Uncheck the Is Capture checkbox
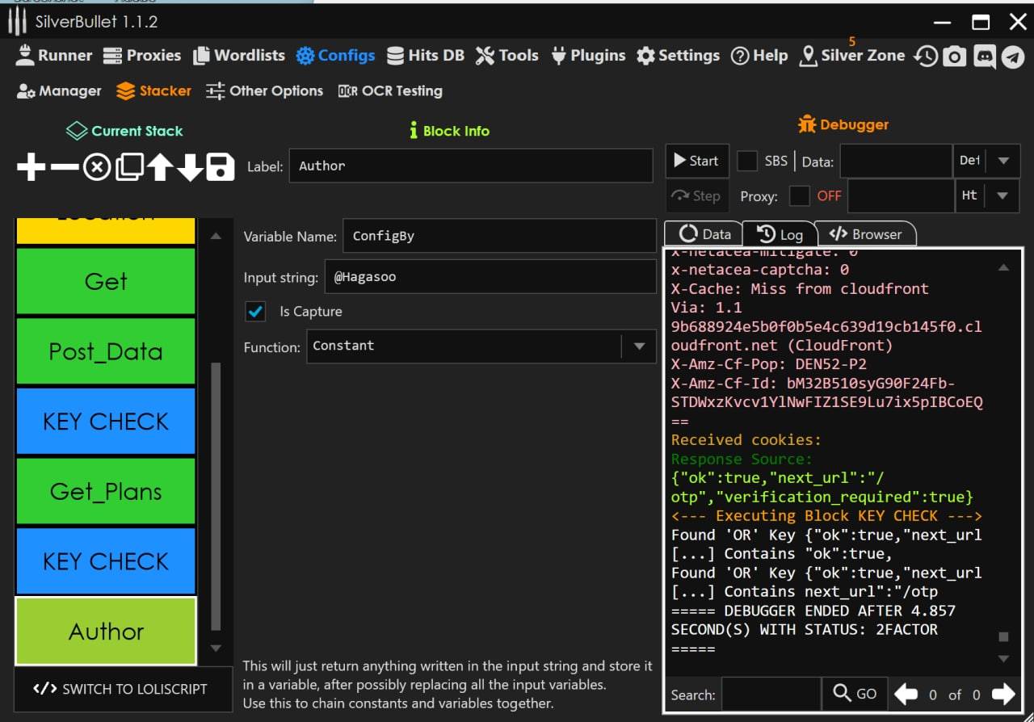1034x722 pixels. click(x=256, y=312)
